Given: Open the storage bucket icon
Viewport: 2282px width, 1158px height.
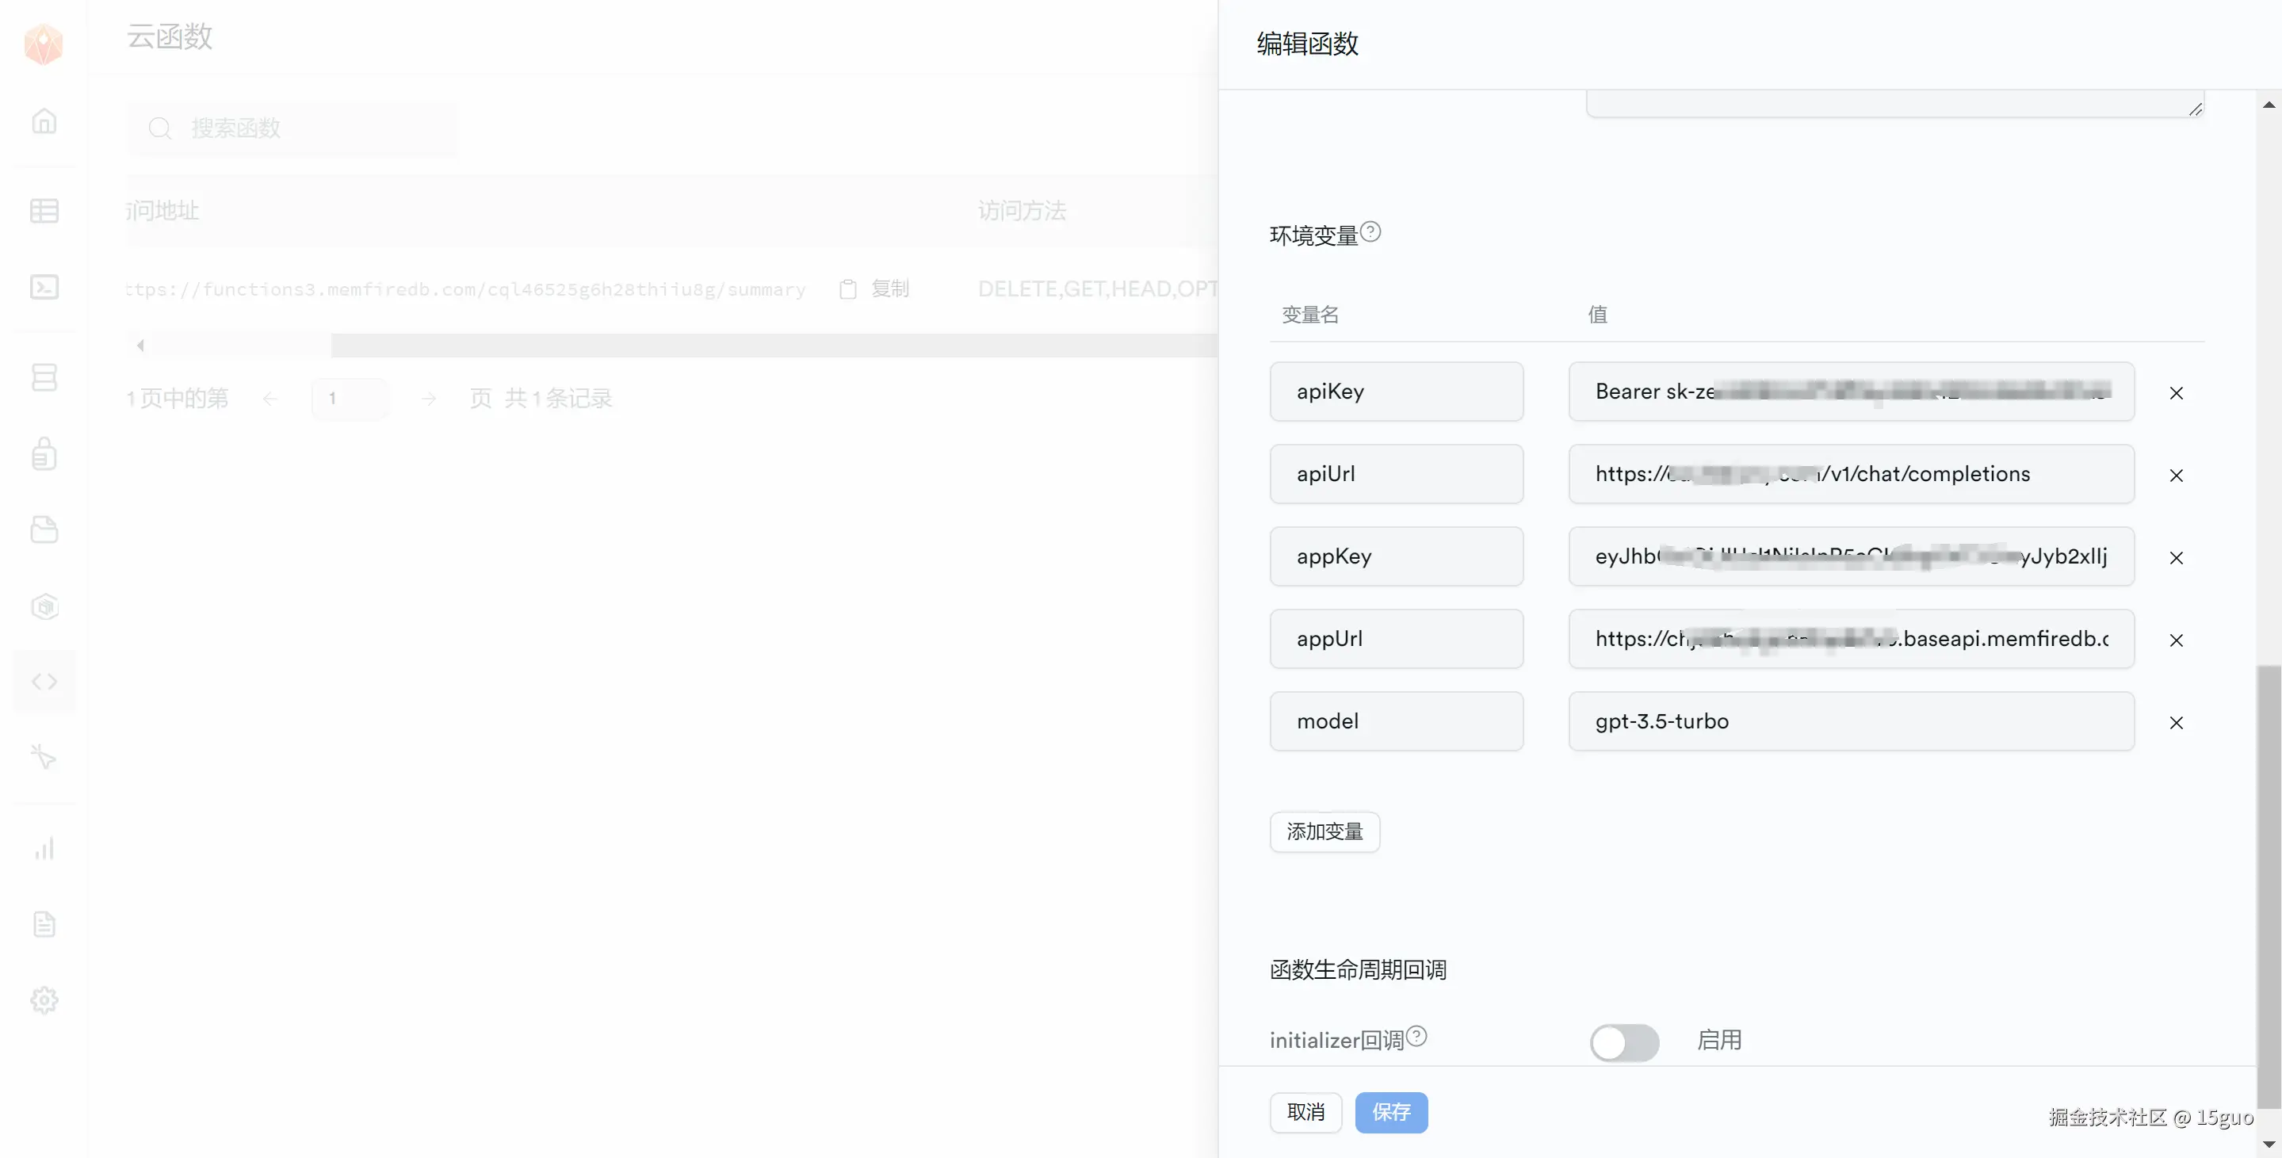Looking at the screenshot, I should point(44,529).
